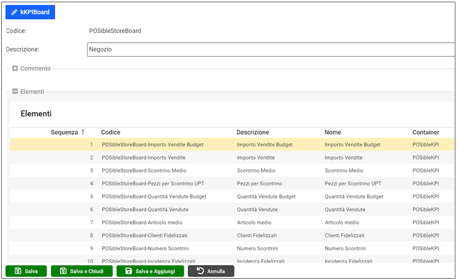Screen dimensions: 458x280
Task: Click the disk icon on Salva e Aggiungi
Action: click(x=129, y=271)
